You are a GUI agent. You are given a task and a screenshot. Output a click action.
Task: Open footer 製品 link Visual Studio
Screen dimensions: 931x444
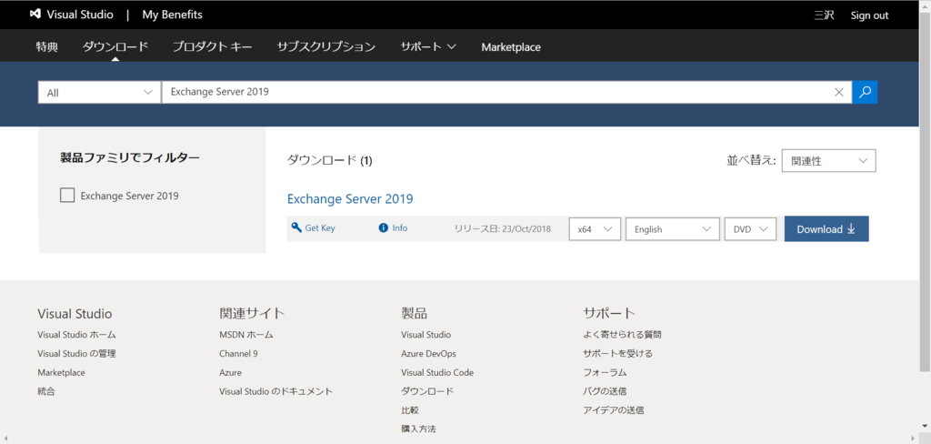pyautogui.click(x=425, y=335)
